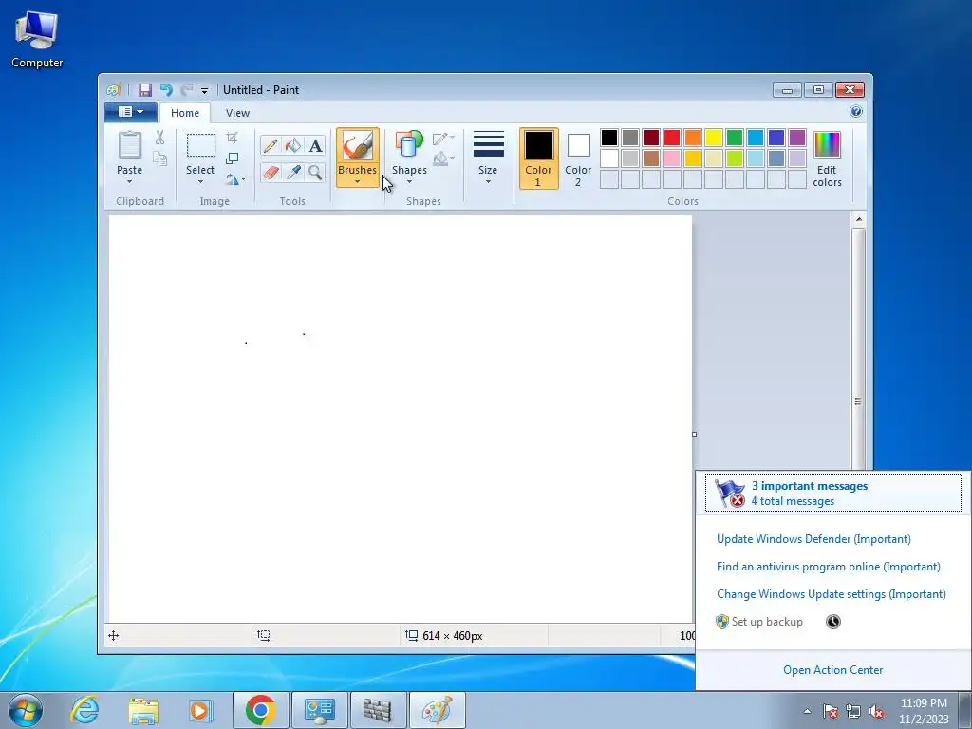The width and height of the screenshot is (972, 729).
Task: Show hidden tray icons arrow
Action: (x=807, y=711)
